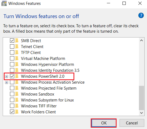Click the Windows Subsystem for Linux folder icon
This screenshot has width=147, height=129.
(x=17, y=100)
